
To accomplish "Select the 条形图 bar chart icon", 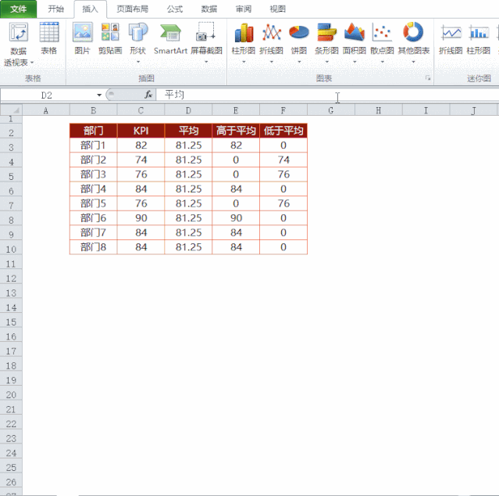I will pos(326,38).
